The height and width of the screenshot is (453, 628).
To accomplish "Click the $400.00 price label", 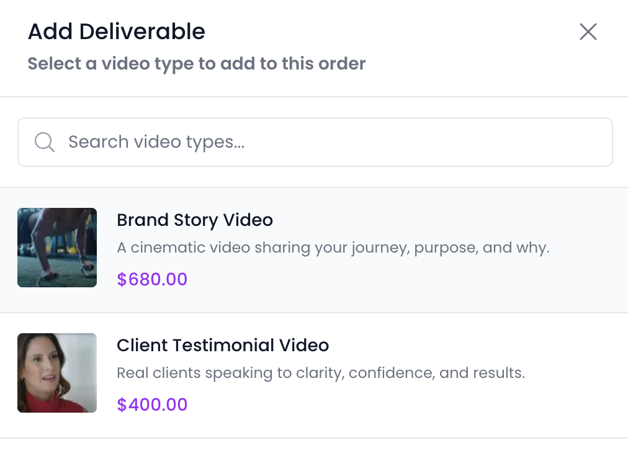I will (x=152, y=405).
